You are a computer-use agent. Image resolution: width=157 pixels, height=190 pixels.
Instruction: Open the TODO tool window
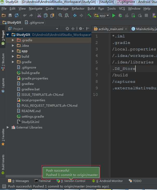point(135,181)
